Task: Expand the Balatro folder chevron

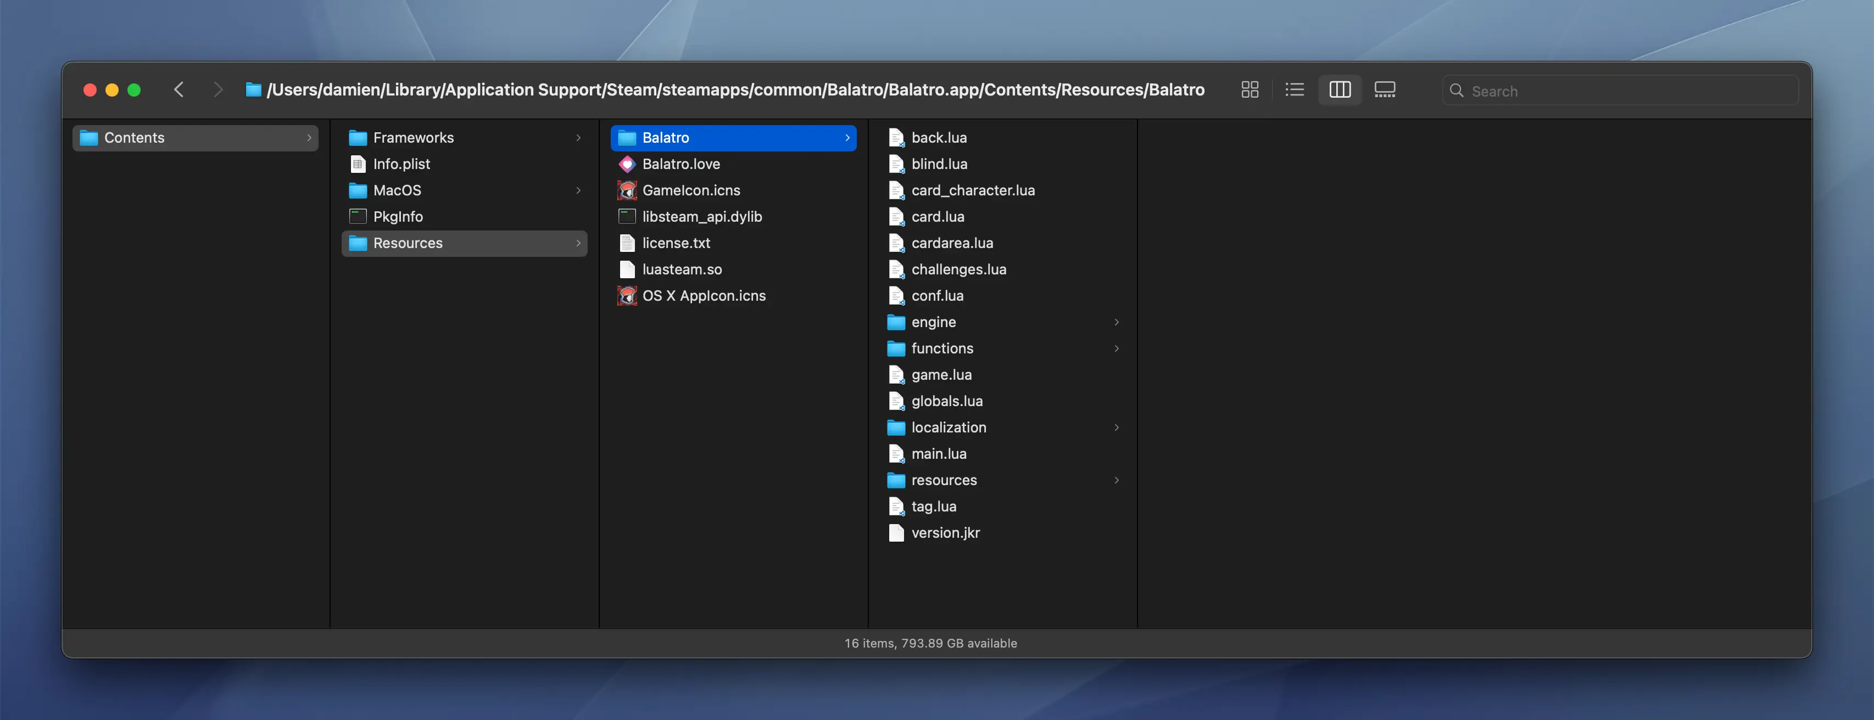Action: [847, 137]
